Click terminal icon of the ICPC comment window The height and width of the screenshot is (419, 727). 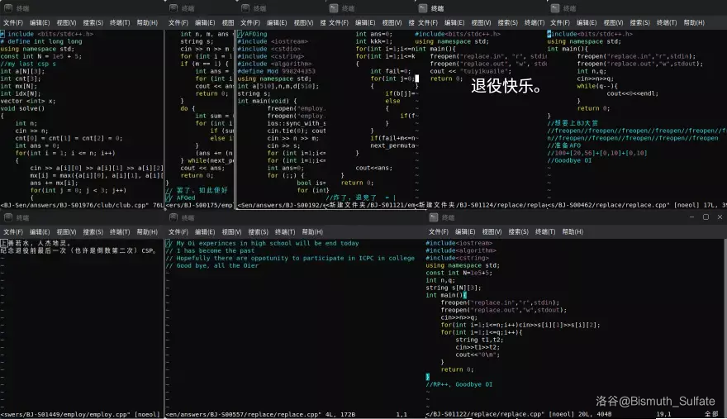(173, 217)
